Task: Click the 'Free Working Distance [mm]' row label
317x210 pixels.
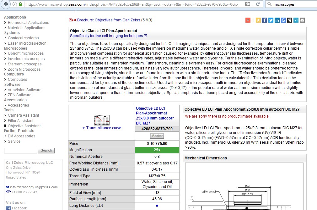Action: pyautogui.click(x=94, y=163)
